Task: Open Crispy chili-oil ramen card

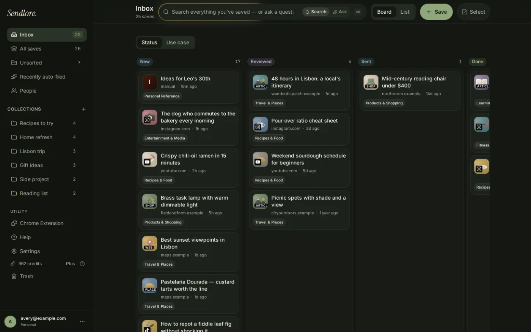Action: click(189, 168)
